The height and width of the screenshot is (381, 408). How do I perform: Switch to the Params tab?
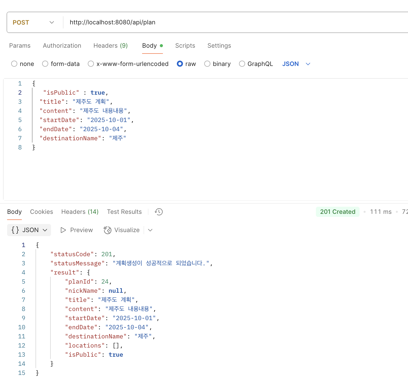(20, 46)
